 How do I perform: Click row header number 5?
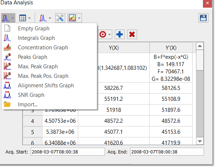coord(33,132)
